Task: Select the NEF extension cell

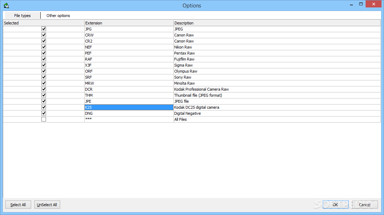Action: click(129, 47)
